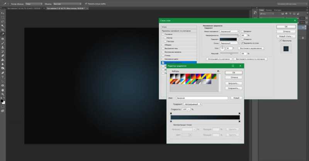
Task: Click Загрузить button in Gradient Editor
Action: coord(234,83)
